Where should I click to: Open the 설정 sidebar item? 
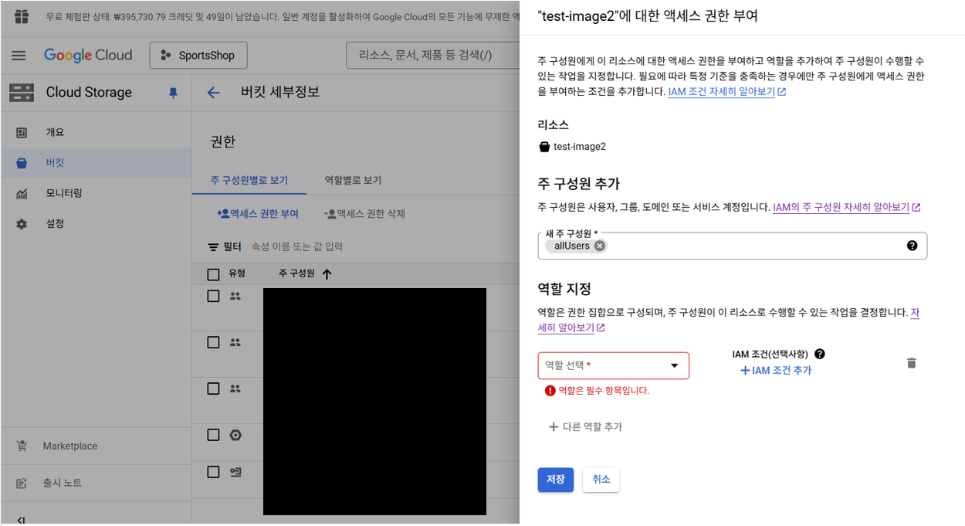tap(96, 224)
